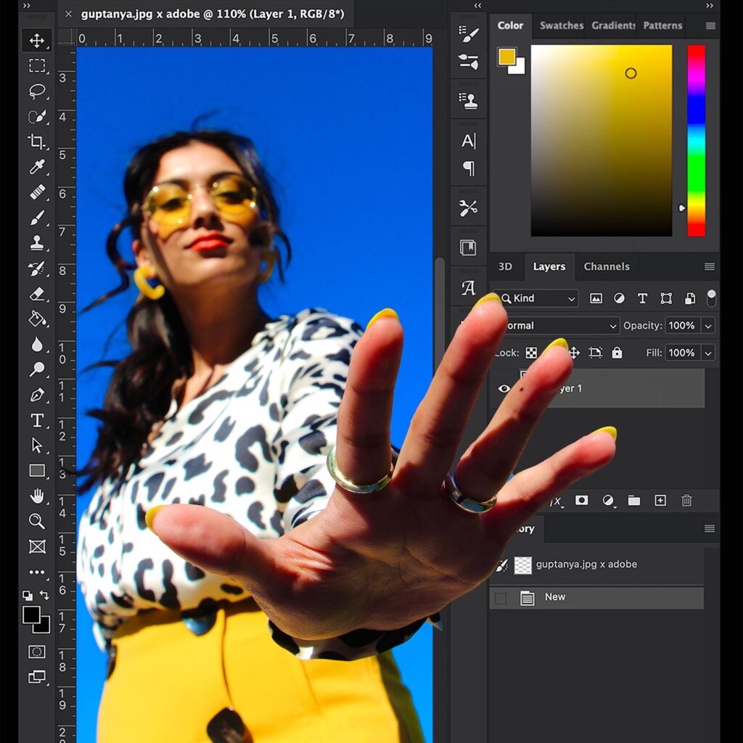
Task: Toggle the layer filter on/off switch
Action: point(711,297)
